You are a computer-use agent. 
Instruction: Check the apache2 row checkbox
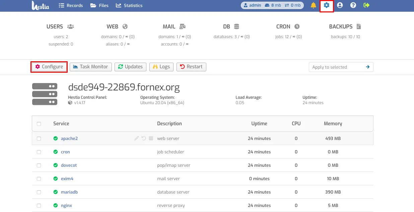(39, 138)
